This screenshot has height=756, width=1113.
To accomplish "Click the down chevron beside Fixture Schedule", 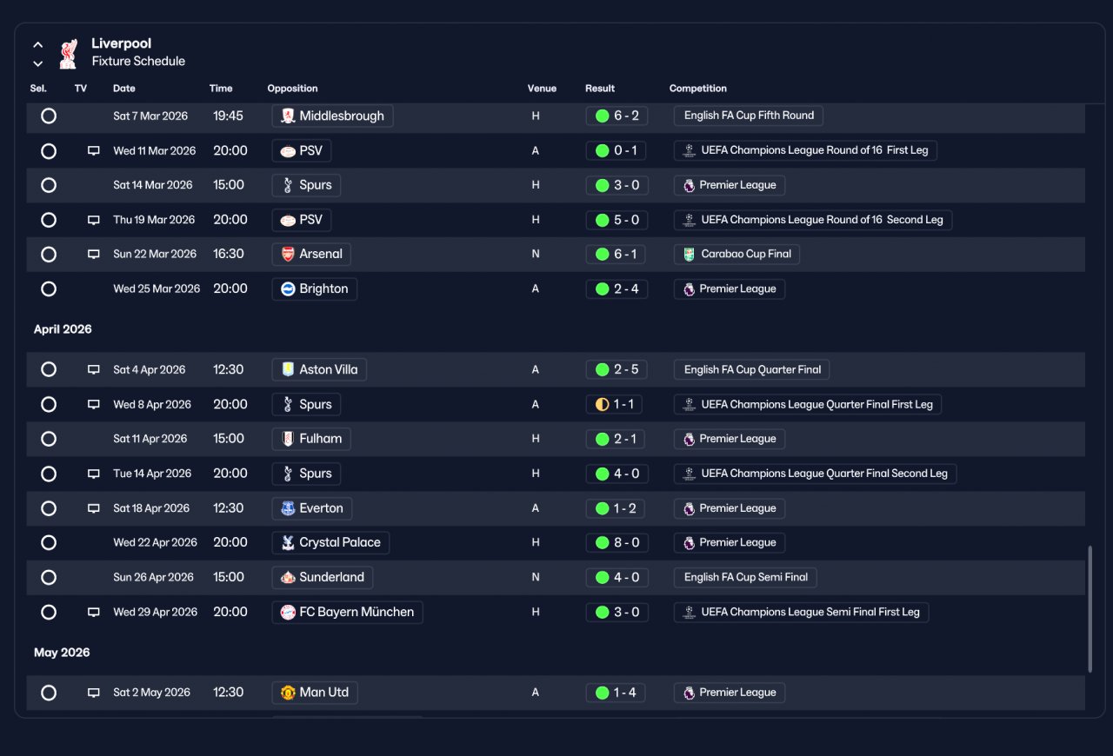I will pos(38,63).
